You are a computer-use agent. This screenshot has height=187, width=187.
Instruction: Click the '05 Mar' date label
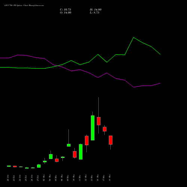pyautogui.click(x=56, y=178)
